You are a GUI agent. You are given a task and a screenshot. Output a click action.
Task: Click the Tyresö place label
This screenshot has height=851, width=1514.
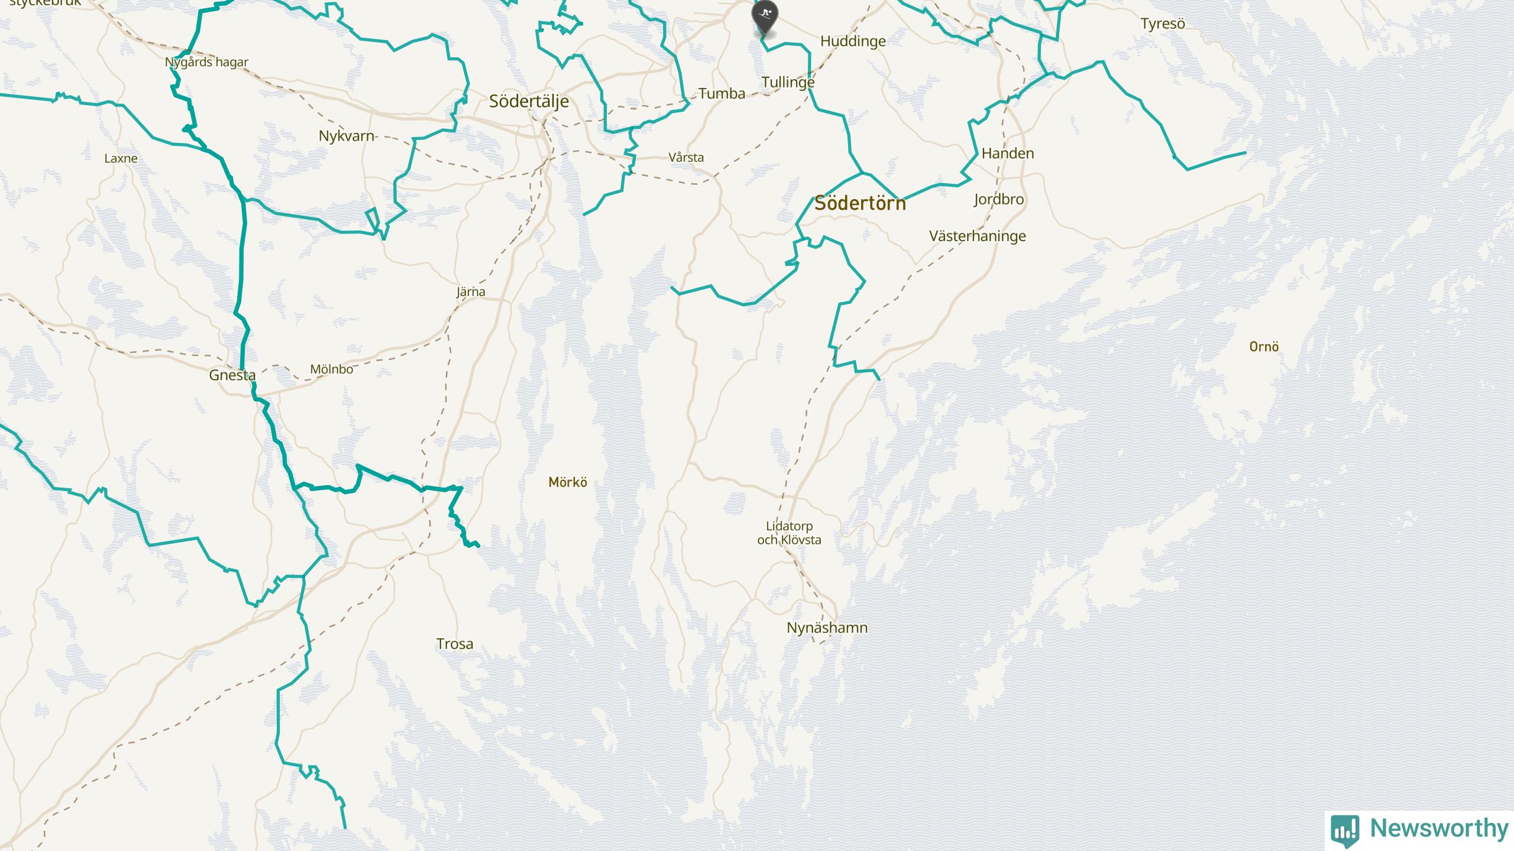point(1163,24)
